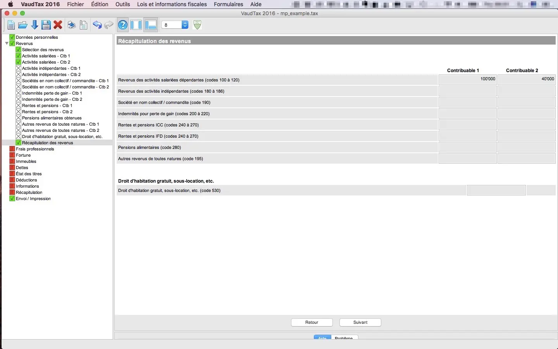Open Rentes et pensions - Ctb 2
The width and height of the screenshot is (558, 349).
[x=47, y=112]
